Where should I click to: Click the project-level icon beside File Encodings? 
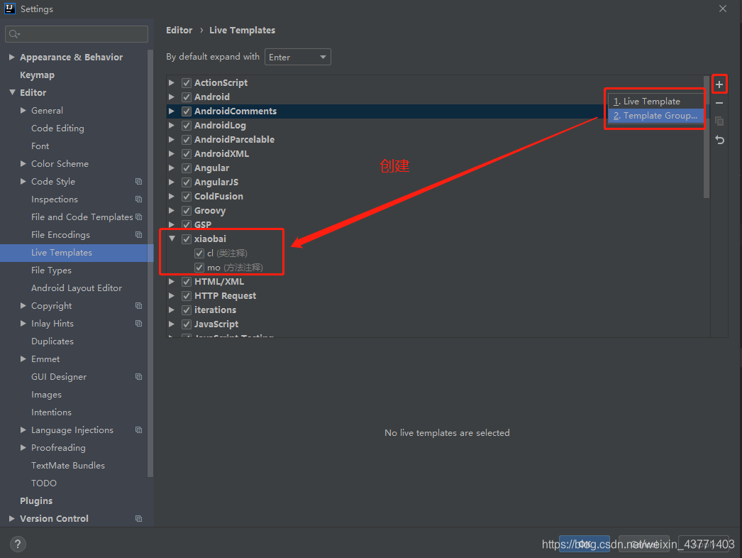coord(138,235)
